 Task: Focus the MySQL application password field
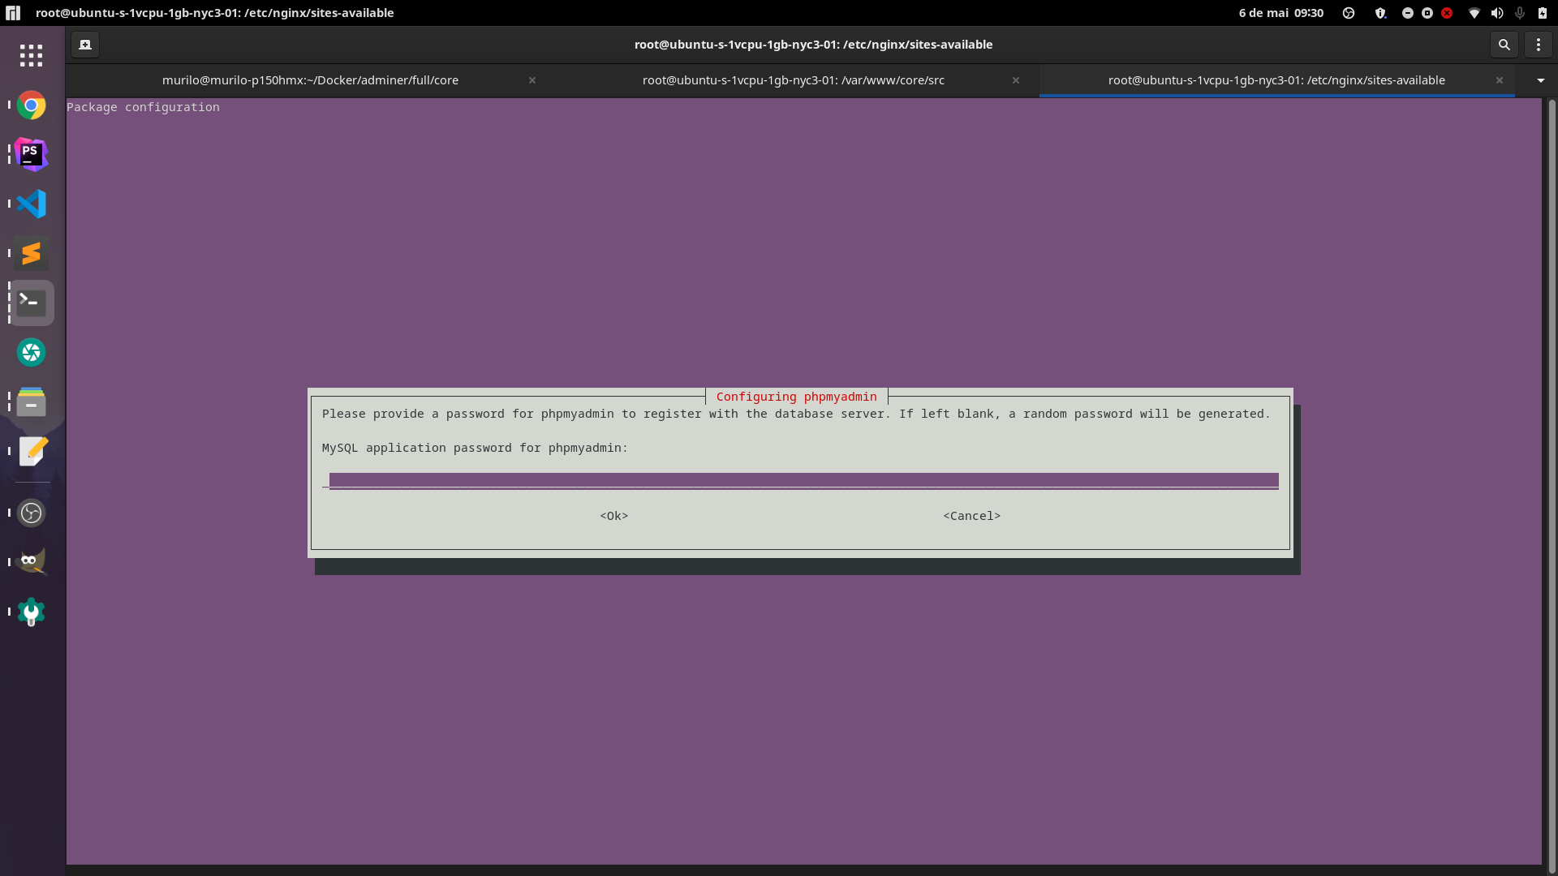800,481
